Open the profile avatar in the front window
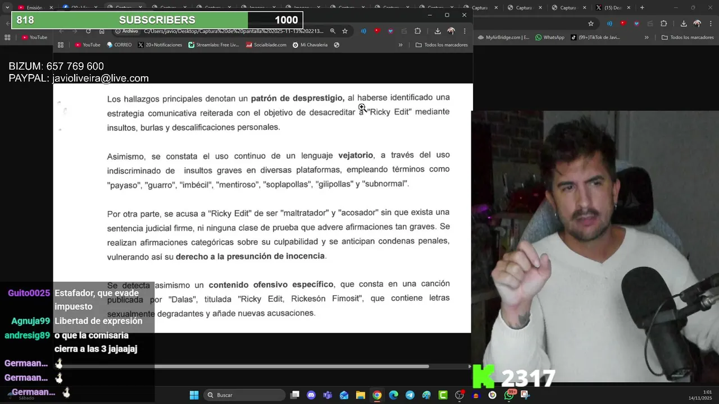The image size is (719, 404). [x=451, y=31]
